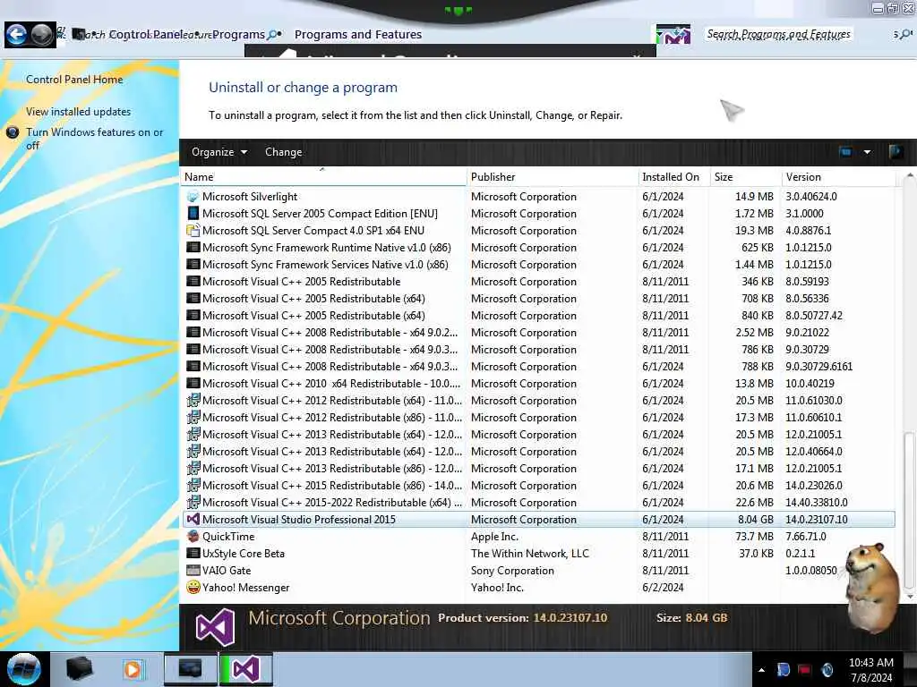Expand the Organize dropdown menu
Viewport: 917px width, 687px height.
pos(219,152)
